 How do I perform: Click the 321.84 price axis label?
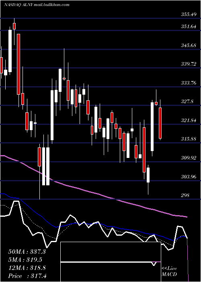point(189,120)
